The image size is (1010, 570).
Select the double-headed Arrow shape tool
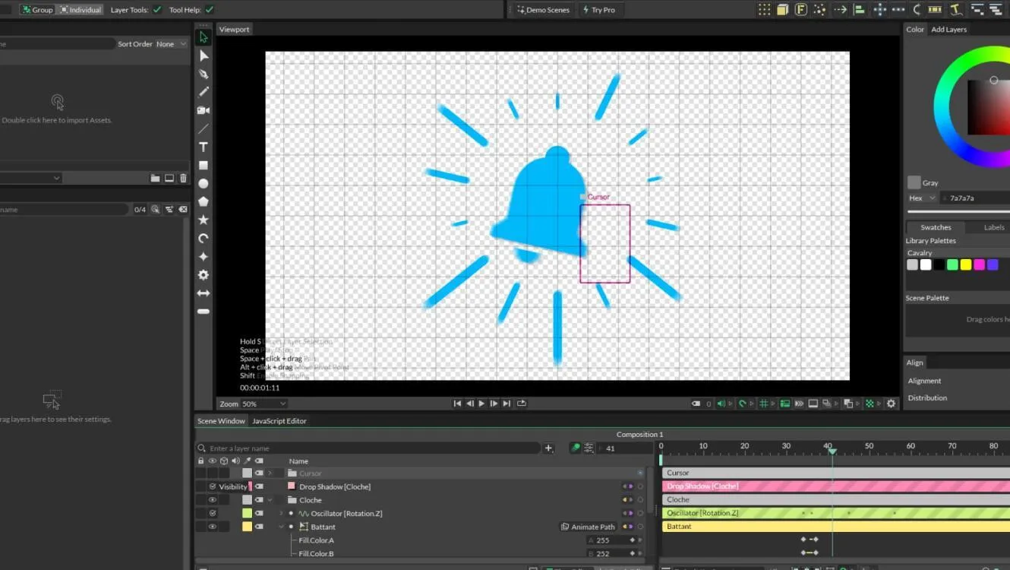(204, 293)
